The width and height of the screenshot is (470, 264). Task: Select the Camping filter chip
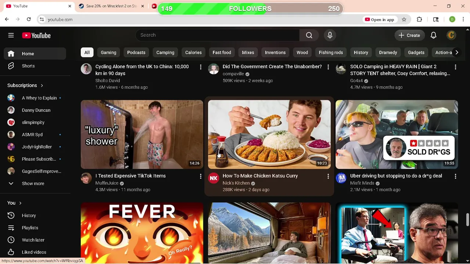pyautogui.click(x=165, y=52)
